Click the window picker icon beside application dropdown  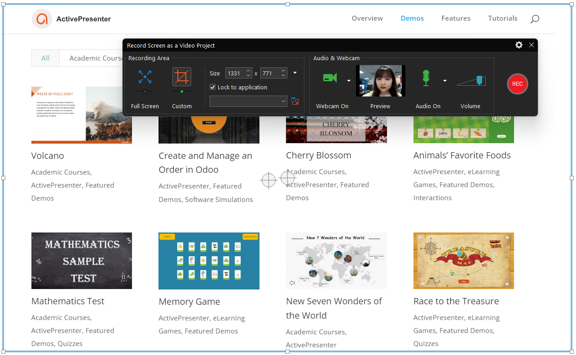coord(295,101)
